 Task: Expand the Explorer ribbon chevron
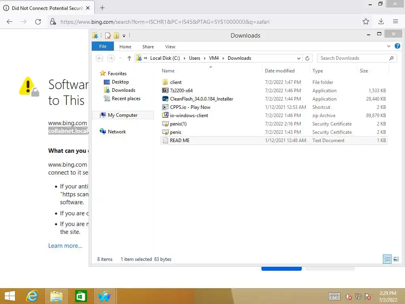[389, 46]
